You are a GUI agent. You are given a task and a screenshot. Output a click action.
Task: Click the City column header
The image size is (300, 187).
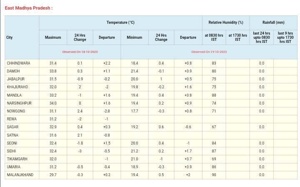pyautogui.click(x=10, y=37)
